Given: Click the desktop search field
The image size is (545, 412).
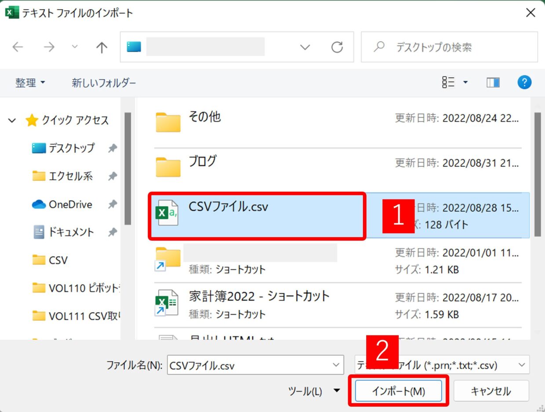Looking at the screenshot, I should [449, 47].
